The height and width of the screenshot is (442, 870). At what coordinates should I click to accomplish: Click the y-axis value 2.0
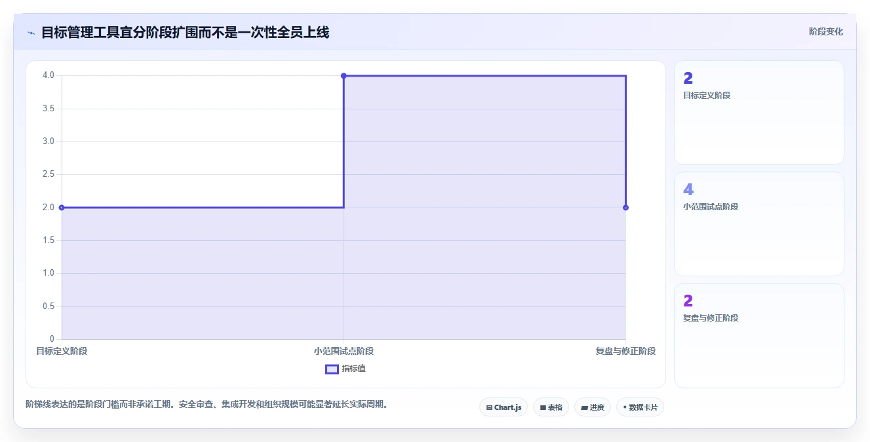[x=49, y=208]
